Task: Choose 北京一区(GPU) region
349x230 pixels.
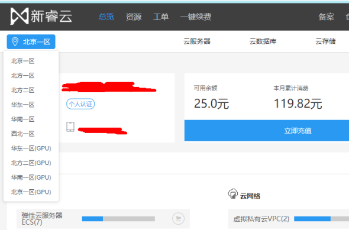Action: click(x=31, y=192)
